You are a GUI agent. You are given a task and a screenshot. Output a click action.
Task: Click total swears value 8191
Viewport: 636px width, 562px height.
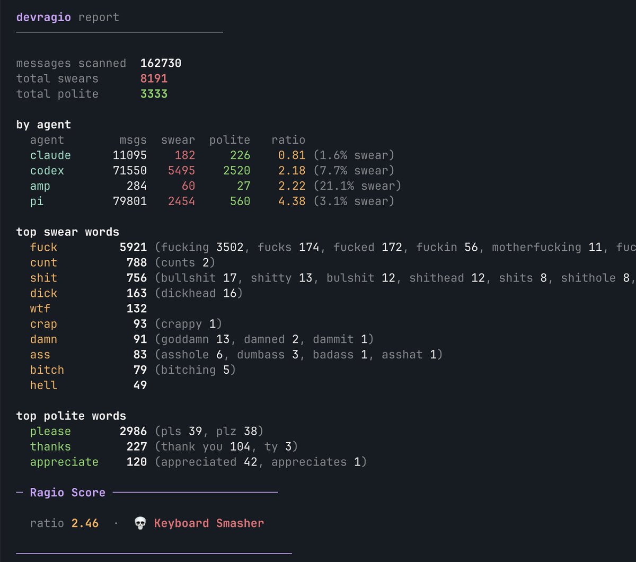[154, 78]
